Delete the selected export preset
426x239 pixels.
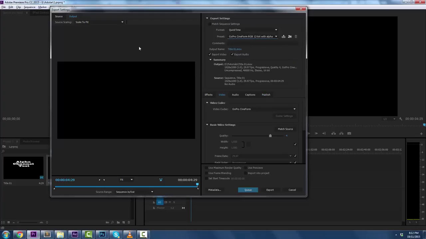click(296, 37)
